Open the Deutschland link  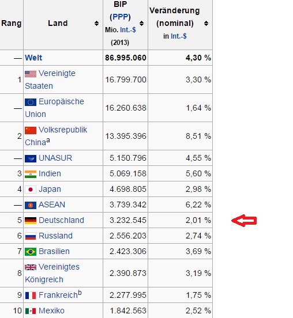click(x=61, y=220)
